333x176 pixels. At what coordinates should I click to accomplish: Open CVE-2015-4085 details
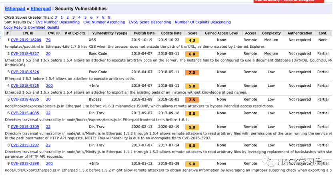click(x=25, y=113)
